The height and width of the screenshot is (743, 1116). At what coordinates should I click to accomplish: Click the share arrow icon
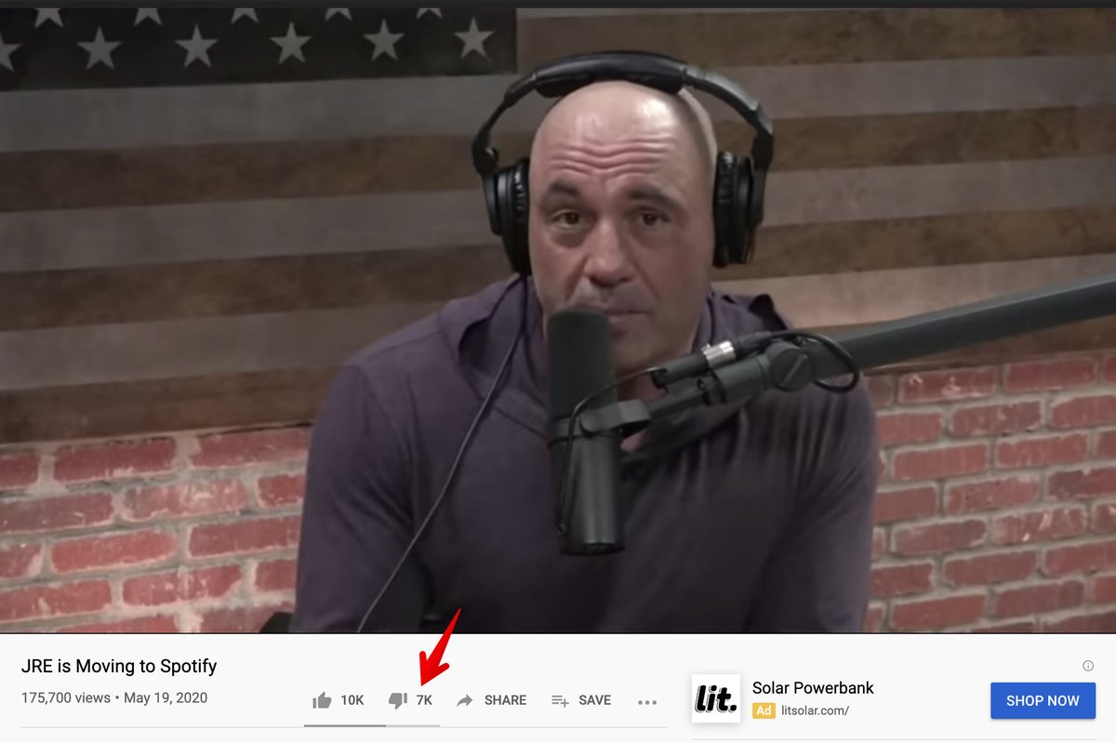point(465,700)
